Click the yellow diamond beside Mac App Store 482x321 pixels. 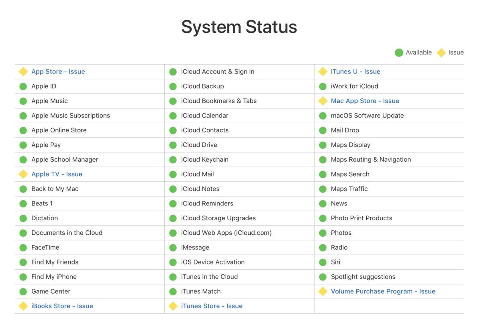pyautogui.click(x=323, y=101)
